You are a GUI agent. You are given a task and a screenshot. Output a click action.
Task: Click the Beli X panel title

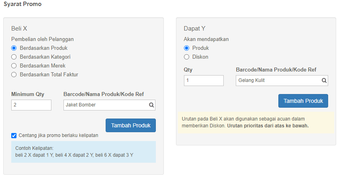pos(19,29)
